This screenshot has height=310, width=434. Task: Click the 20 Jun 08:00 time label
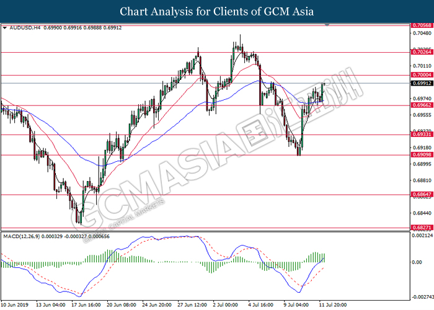pyautogui.click(x=122, y=305)
